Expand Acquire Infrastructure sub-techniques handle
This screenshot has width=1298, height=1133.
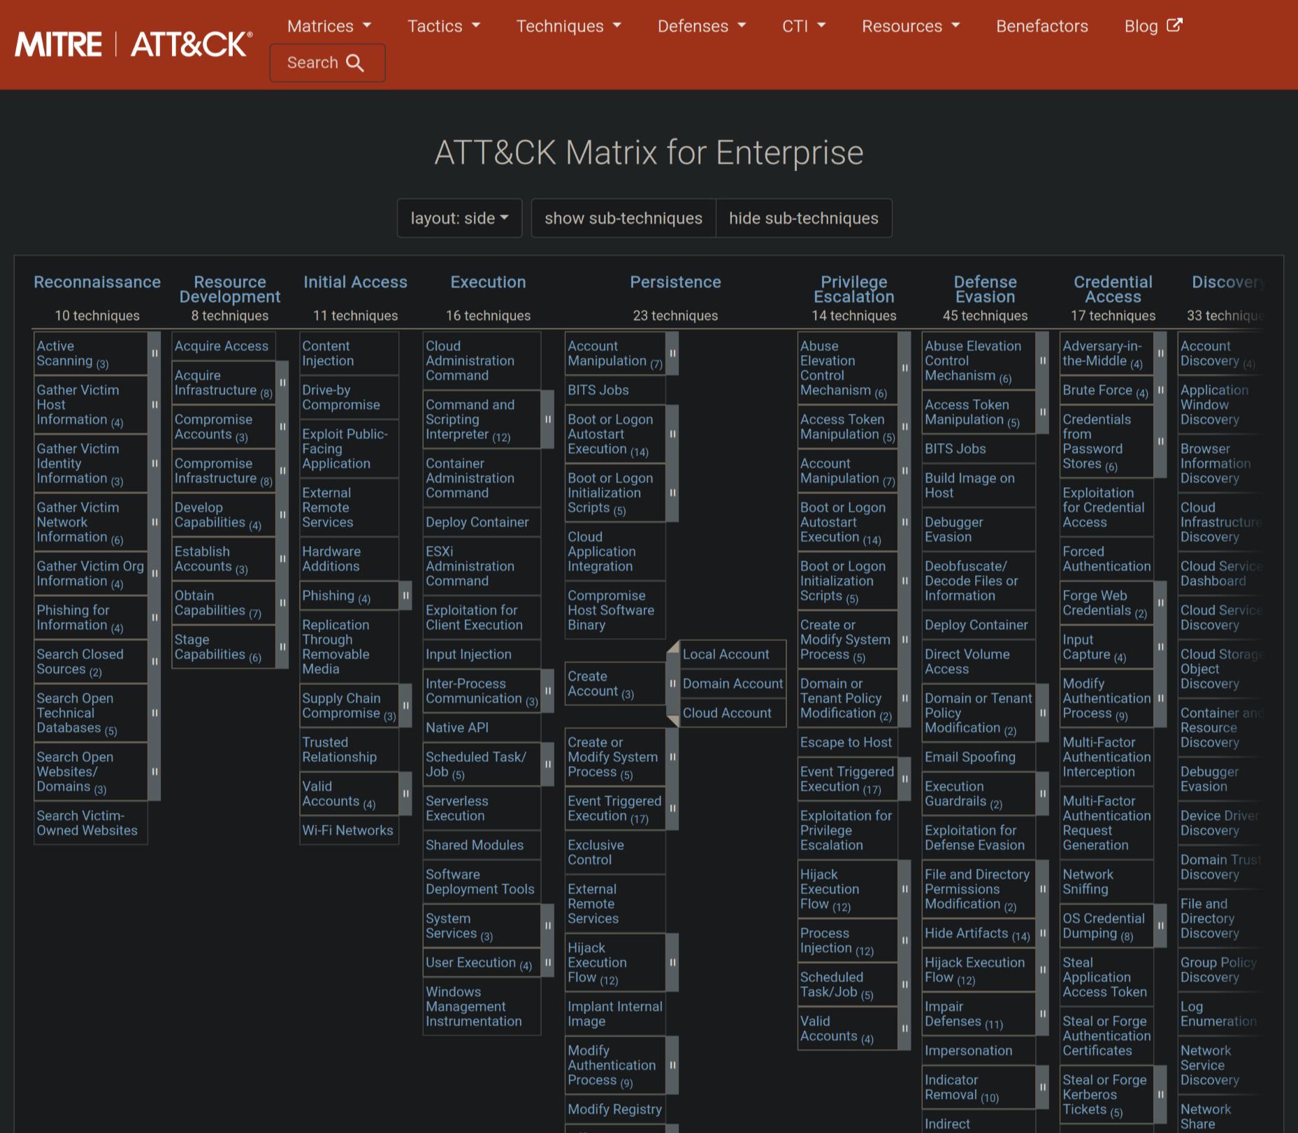coord(282,382)
